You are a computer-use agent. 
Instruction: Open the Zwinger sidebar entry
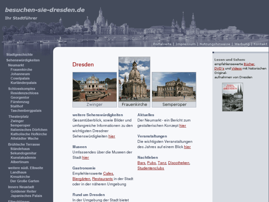click(17, 121)
